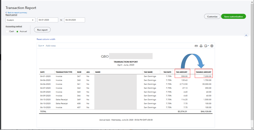
Task: Click the TAXABLE AMOUNT column header
Action: 203,72
